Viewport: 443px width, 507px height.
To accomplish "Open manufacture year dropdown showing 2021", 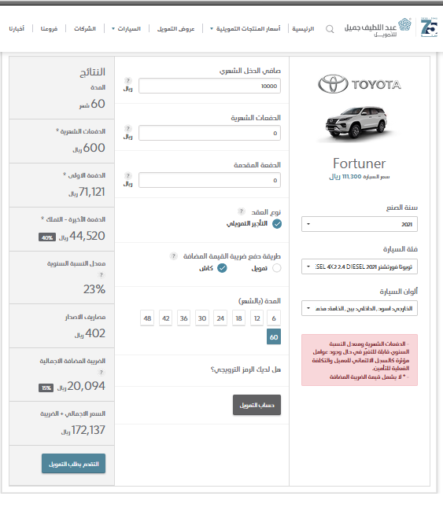I will [x=360, y=224].
